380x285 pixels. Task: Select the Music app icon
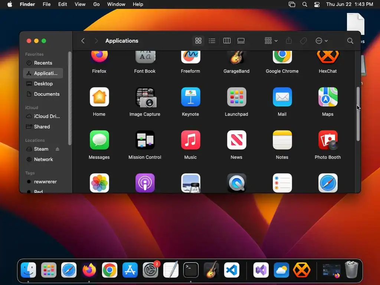pos(190,140)
